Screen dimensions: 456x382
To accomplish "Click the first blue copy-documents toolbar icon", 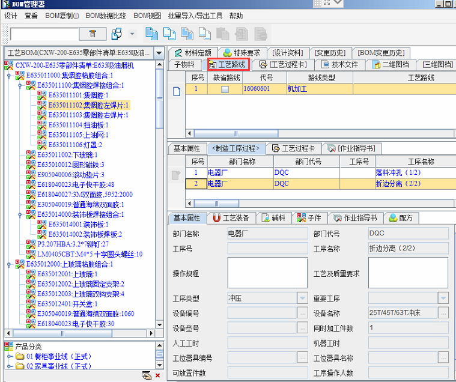I will point(152,34).
